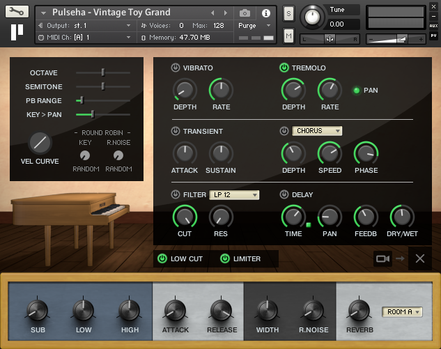Minimize the instrument with the minus button
The height and width of the screenshot is (349, 441).
433,16
